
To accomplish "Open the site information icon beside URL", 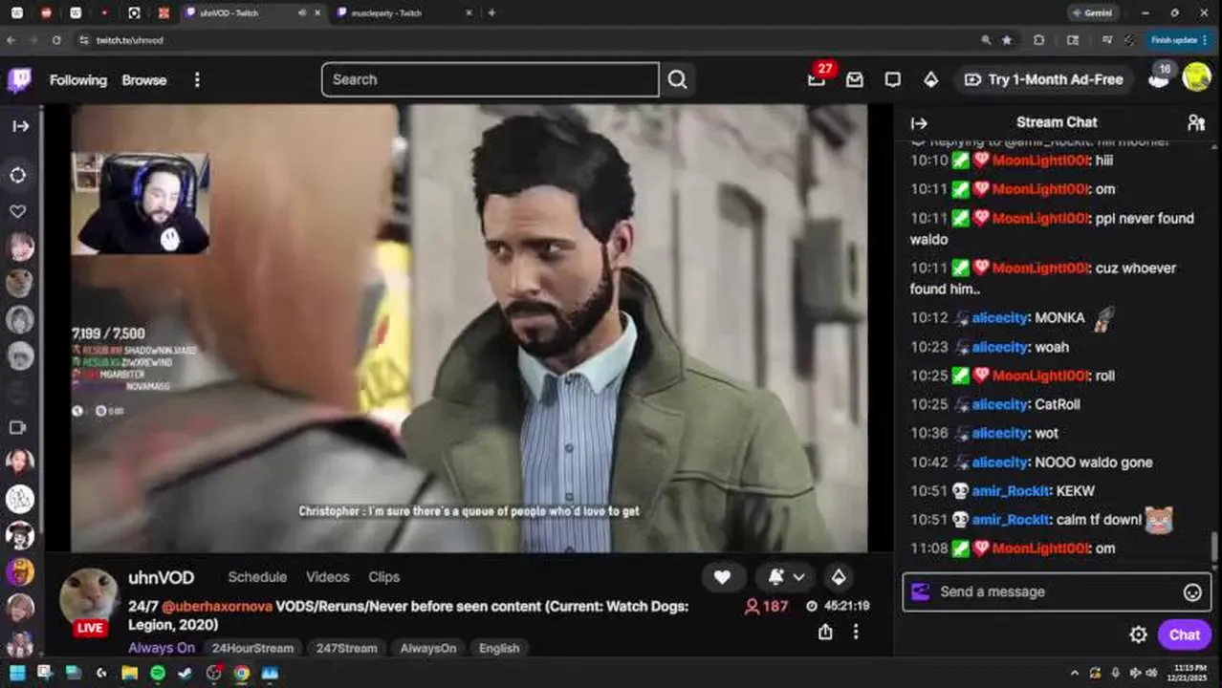I will click(83, 40).
